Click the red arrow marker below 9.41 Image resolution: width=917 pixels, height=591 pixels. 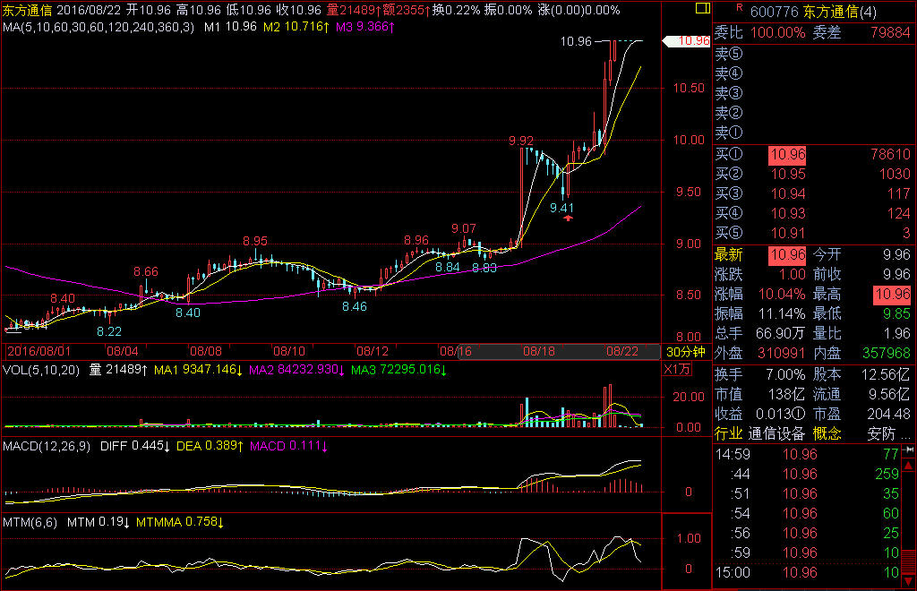(567, 218)
